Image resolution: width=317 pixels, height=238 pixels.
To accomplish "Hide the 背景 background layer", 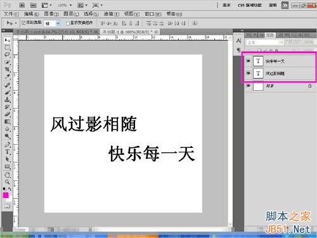I will coord(248,86).
